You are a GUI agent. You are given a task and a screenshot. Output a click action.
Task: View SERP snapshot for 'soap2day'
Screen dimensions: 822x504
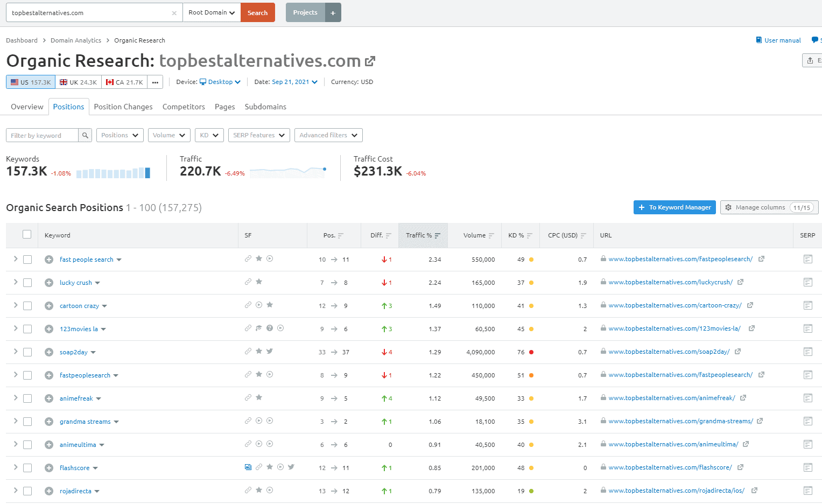tap(807, 352)
